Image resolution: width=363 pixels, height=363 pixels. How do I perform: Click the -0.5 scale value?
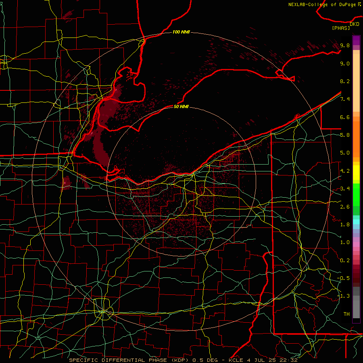(343, 278)
